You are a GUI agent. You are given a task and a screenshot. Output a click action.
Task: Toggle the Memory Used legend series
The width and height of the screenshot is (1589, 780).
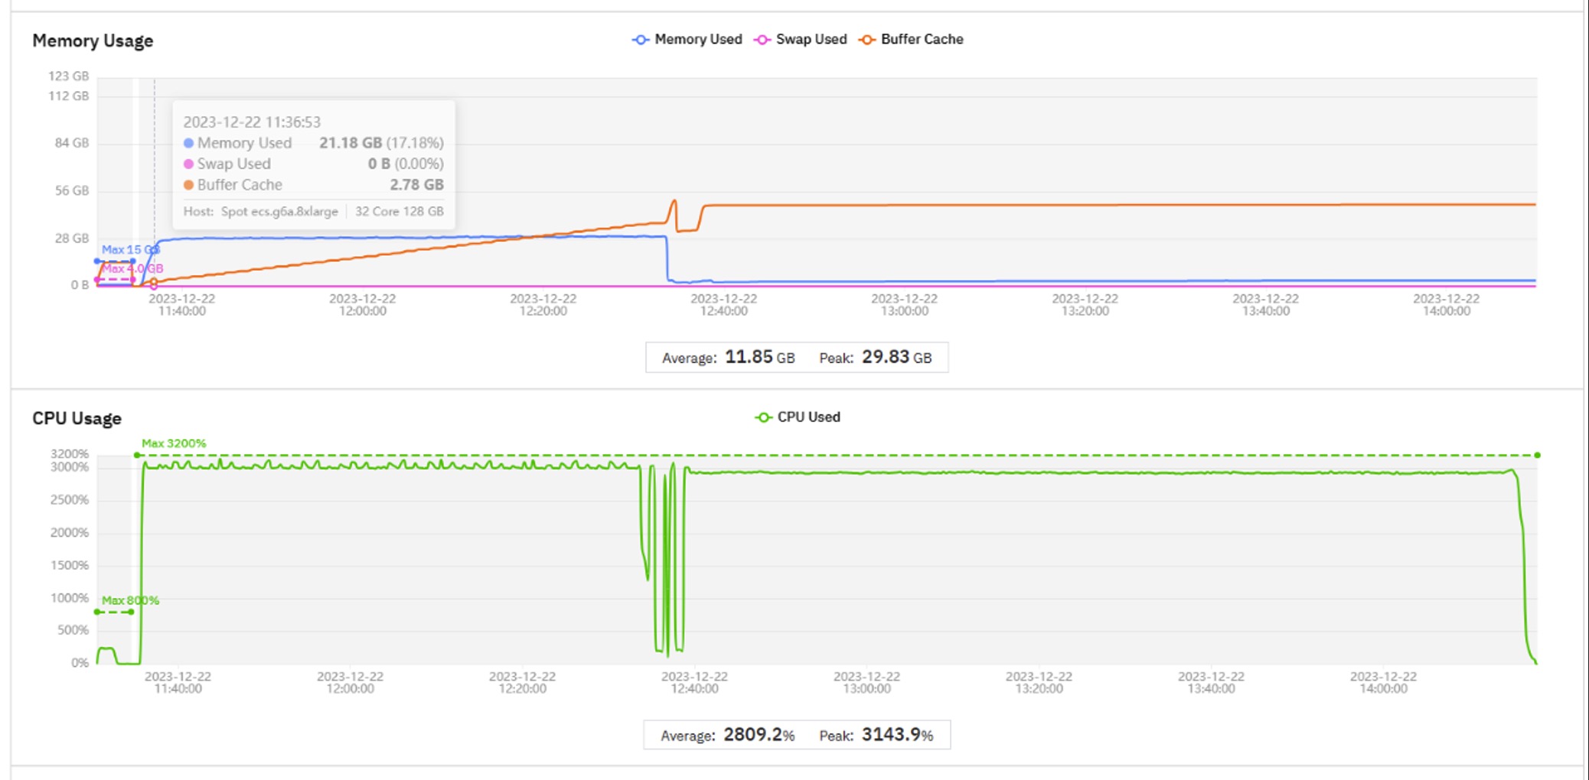(687, 39)
